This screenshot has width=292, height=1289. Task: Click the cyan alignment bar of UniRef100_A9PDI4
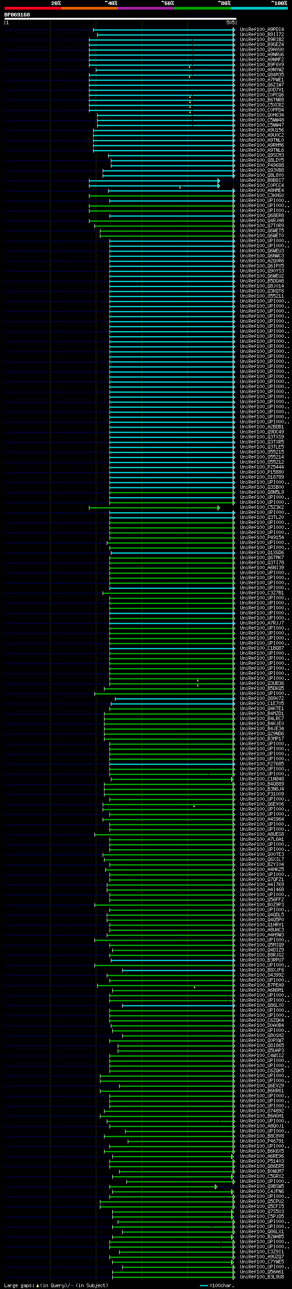point(164,30)
